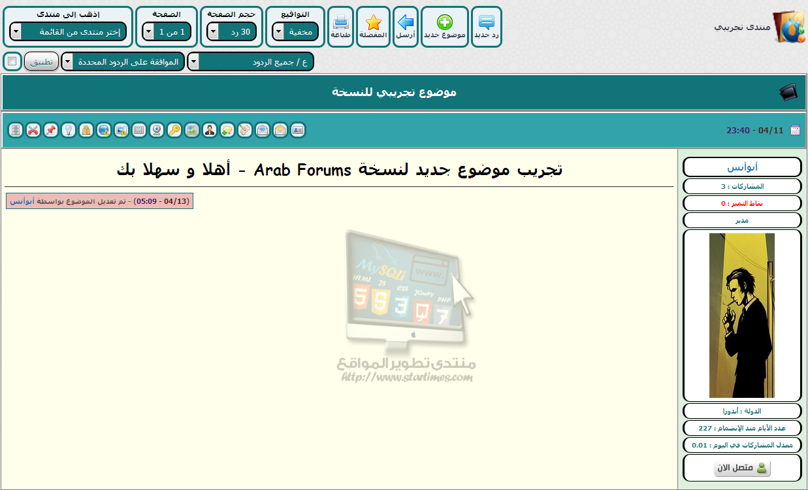
Task: Tick the select-all replies checkbox
Action: [12, 61]
